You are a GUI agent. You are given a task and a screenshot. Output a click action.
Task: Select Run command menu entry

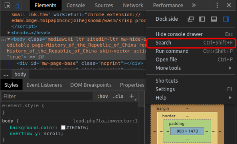click(x=191, y=51)
